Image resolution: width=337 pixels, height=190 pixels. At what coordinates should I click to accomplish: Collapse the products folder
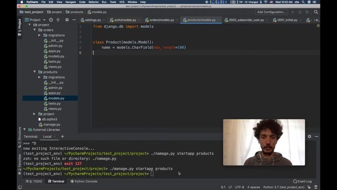[35, 72]
